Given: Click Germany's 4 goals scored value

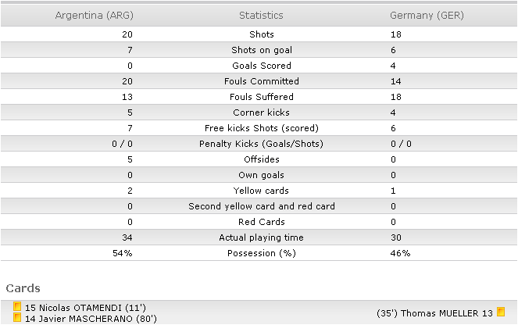Looking at the screenshot, I should (393, 66).
